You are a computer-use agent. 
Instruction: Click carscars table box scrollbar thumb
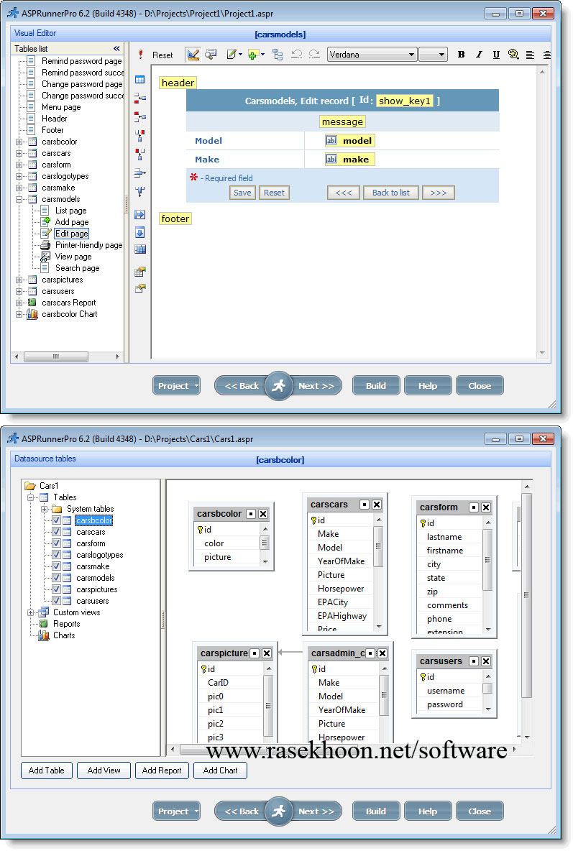[379, 546]
